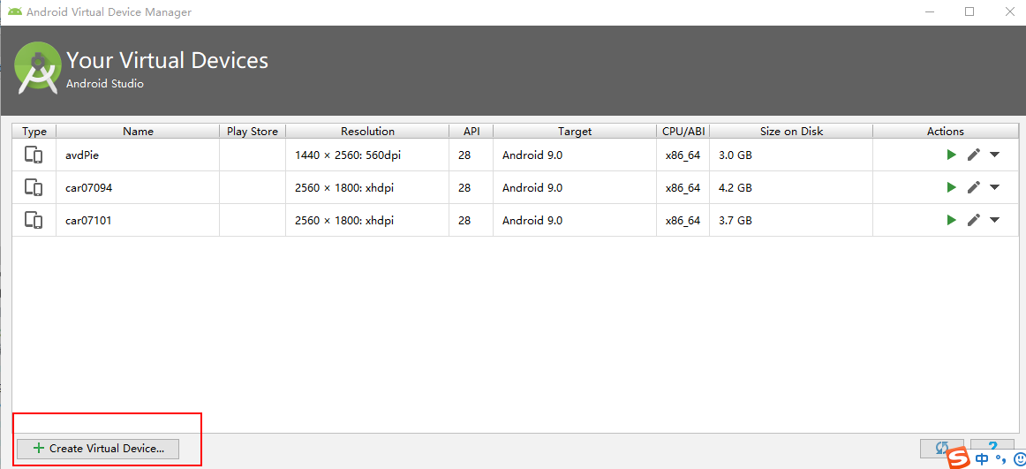Image resolution: width=1026 pixels, height=469 pixels.
Task: Click the device type icon for car07101
Action: pyautogui.click(x=34, y=221)
